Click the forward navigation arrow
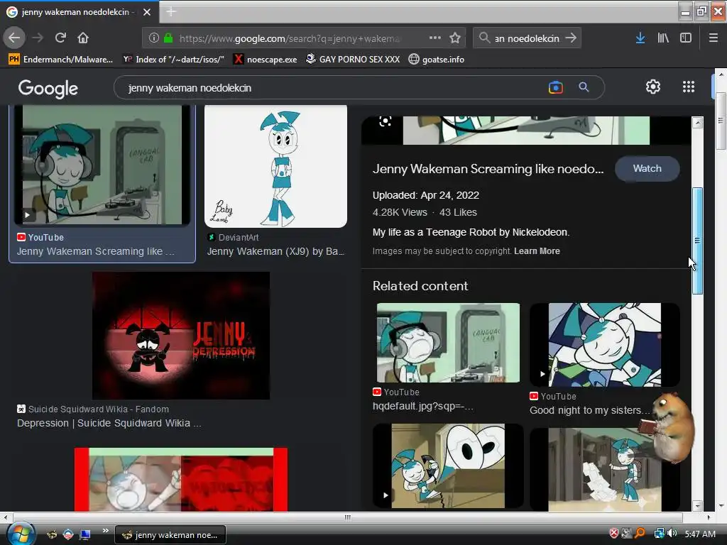 [38, 38]
